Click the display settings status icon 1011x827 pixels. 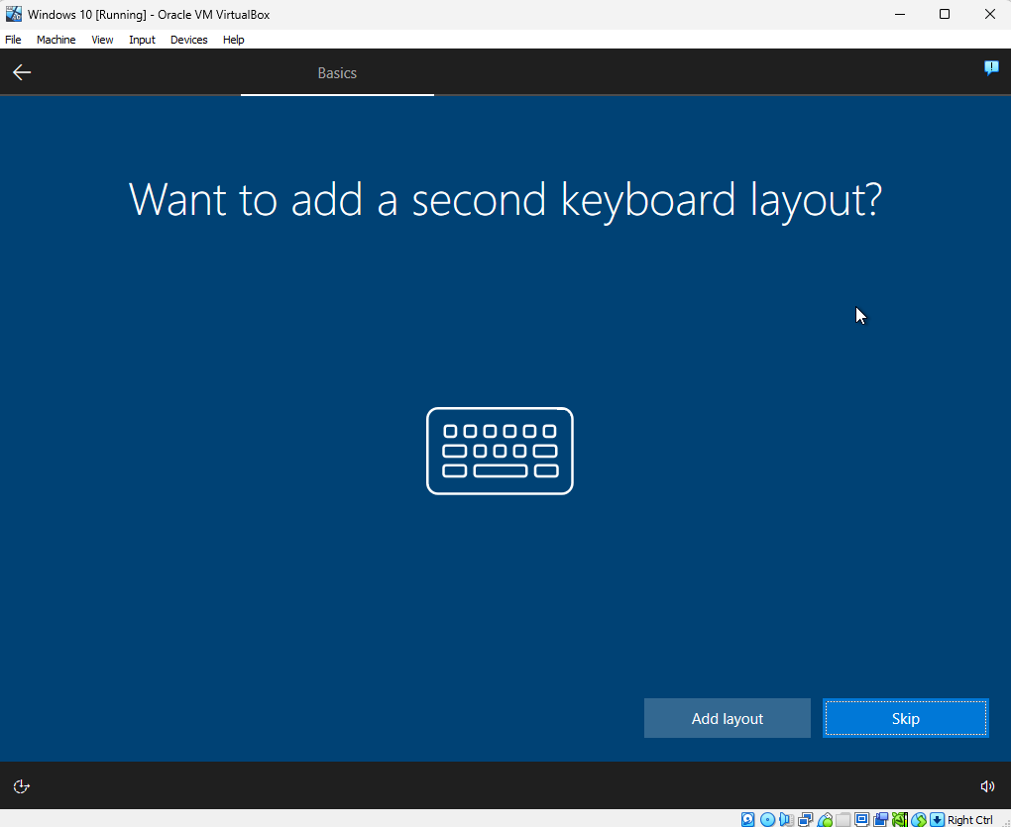(862, 819)
